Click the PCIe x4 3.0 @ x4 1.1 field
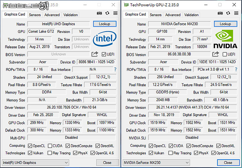242x168 pixels. [x=213, y=69]
